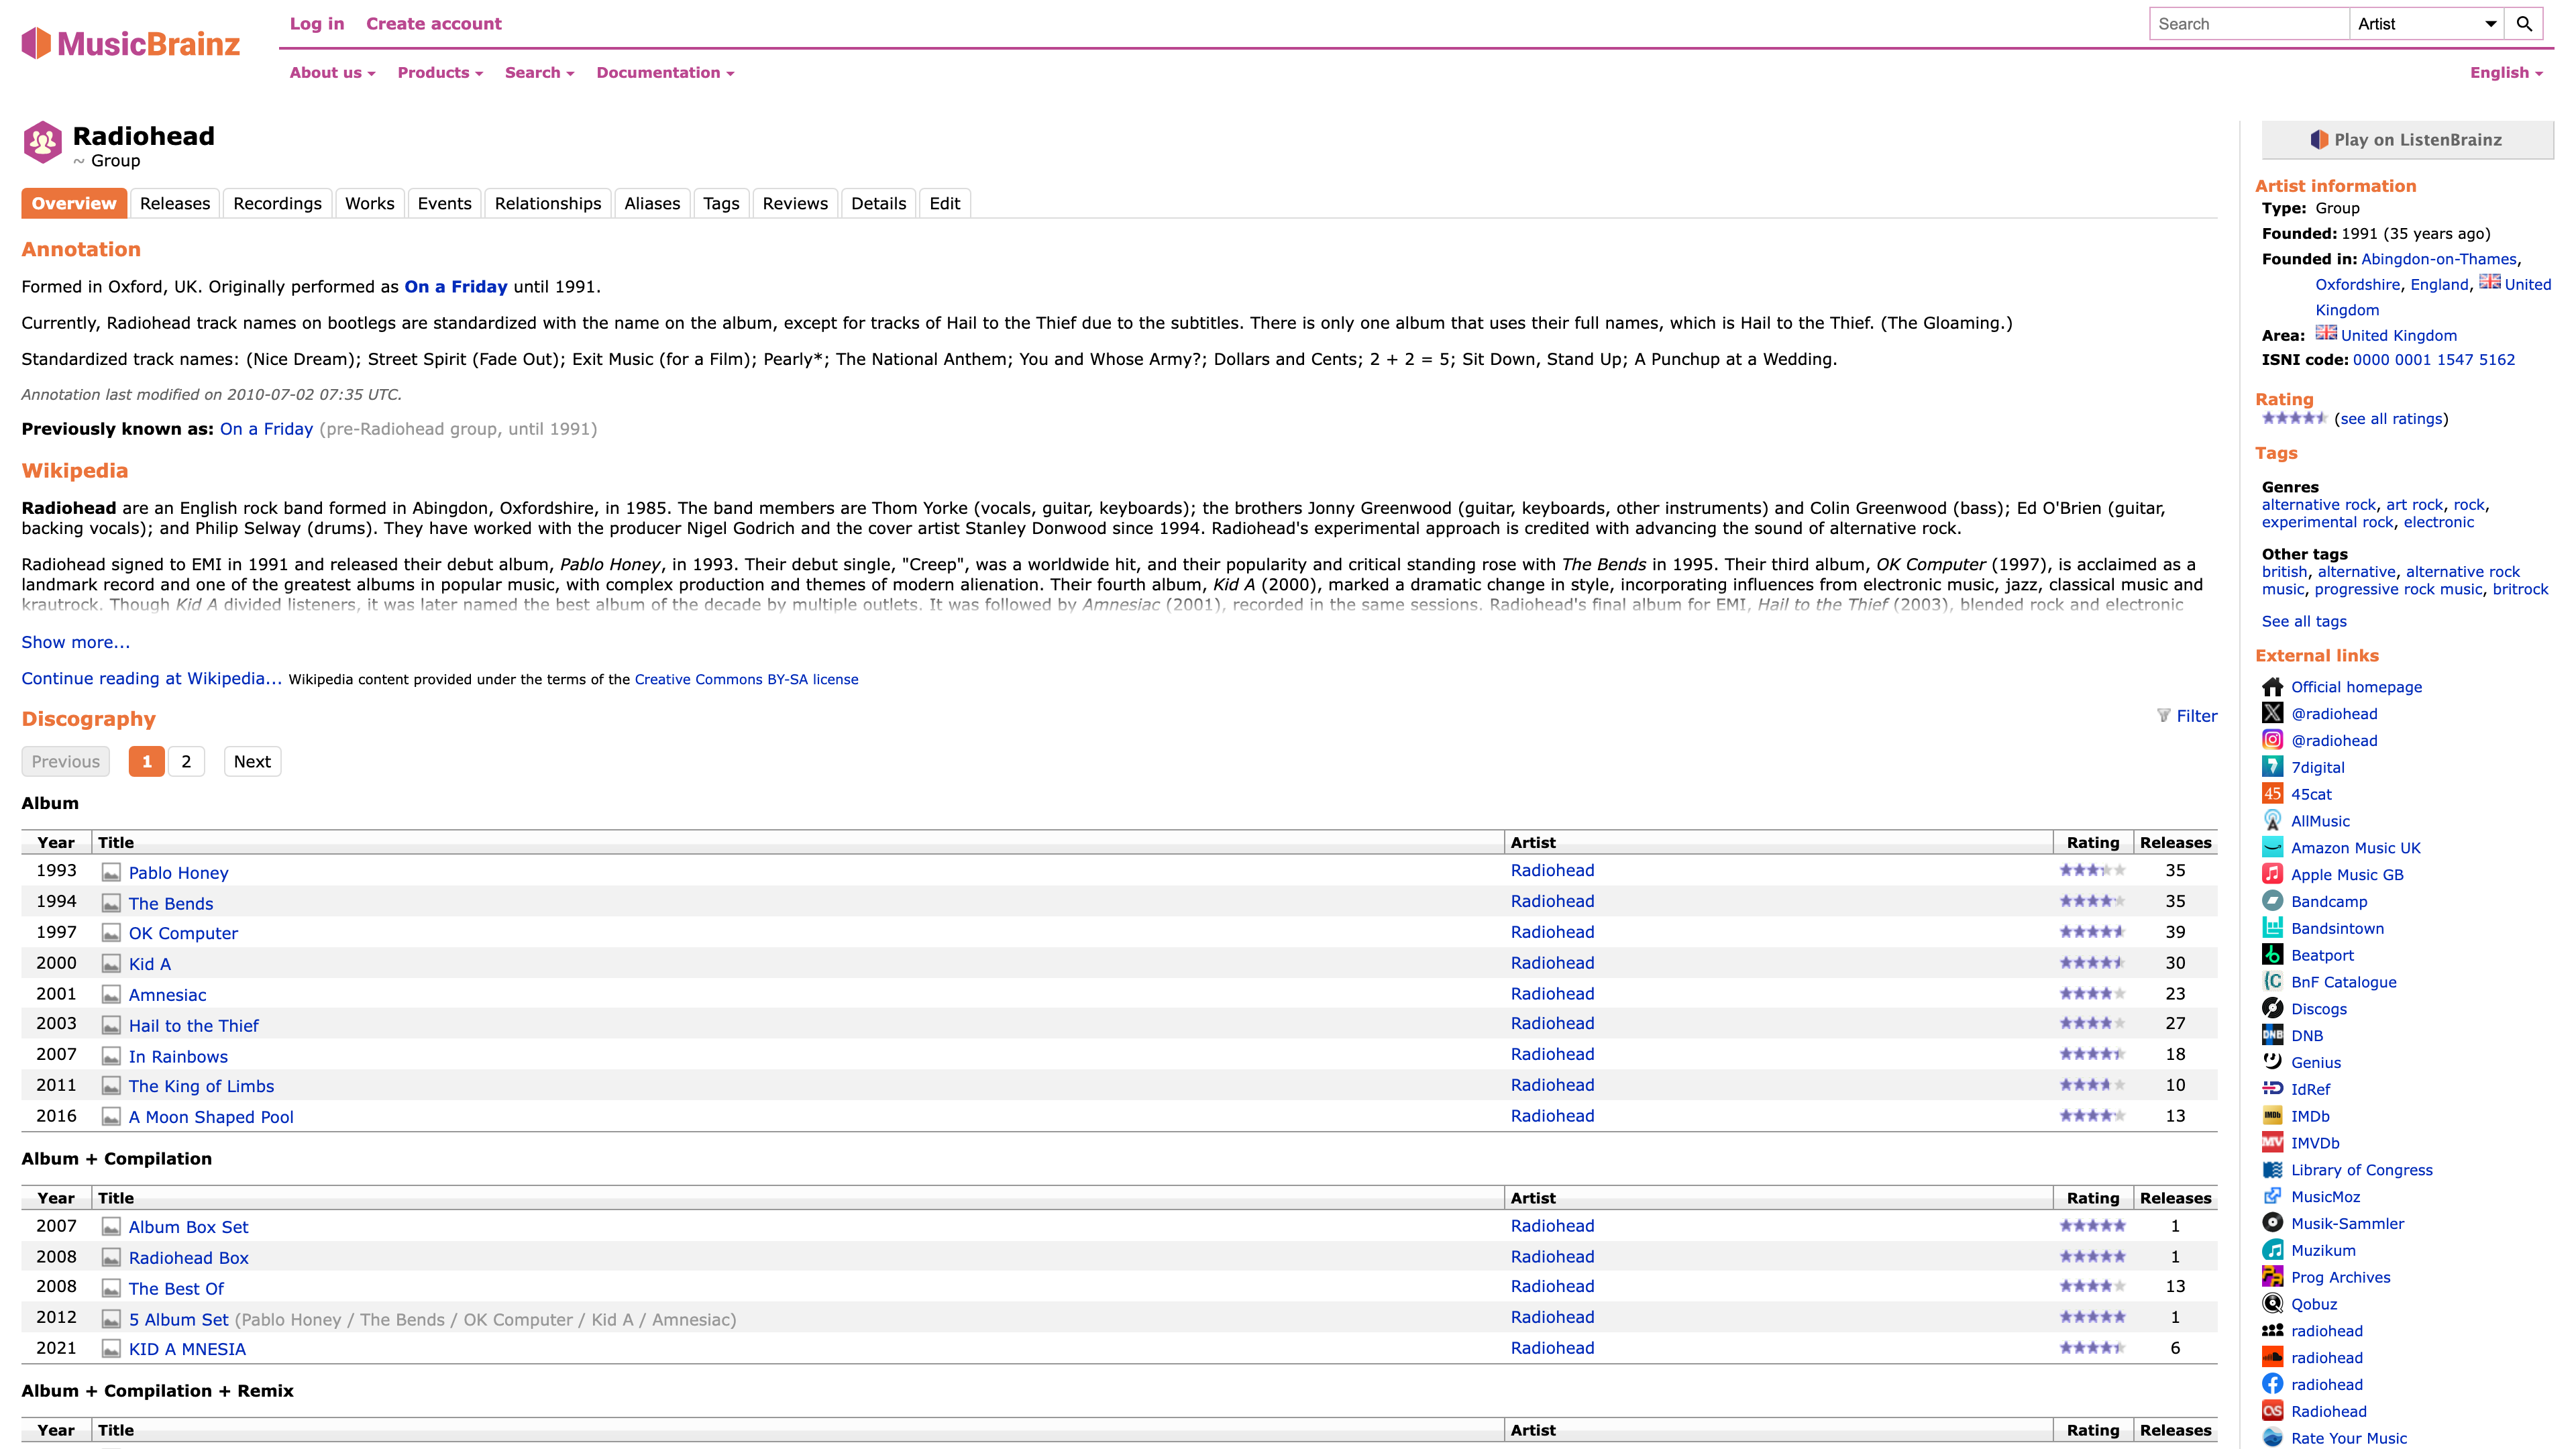The image size is (2576, 1449).
Task: Open the Creative Commons BY-SA license link
Action: point(746,679)
